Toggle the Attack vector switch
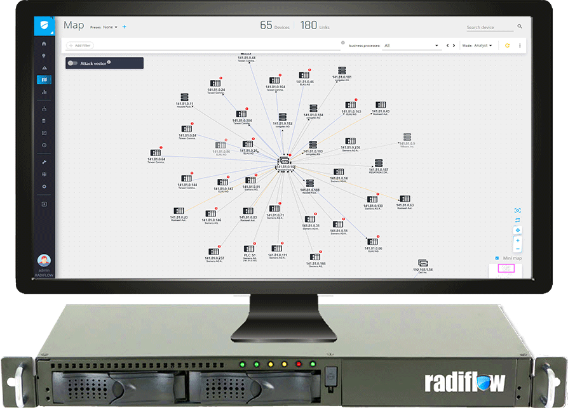 [72, 63]
